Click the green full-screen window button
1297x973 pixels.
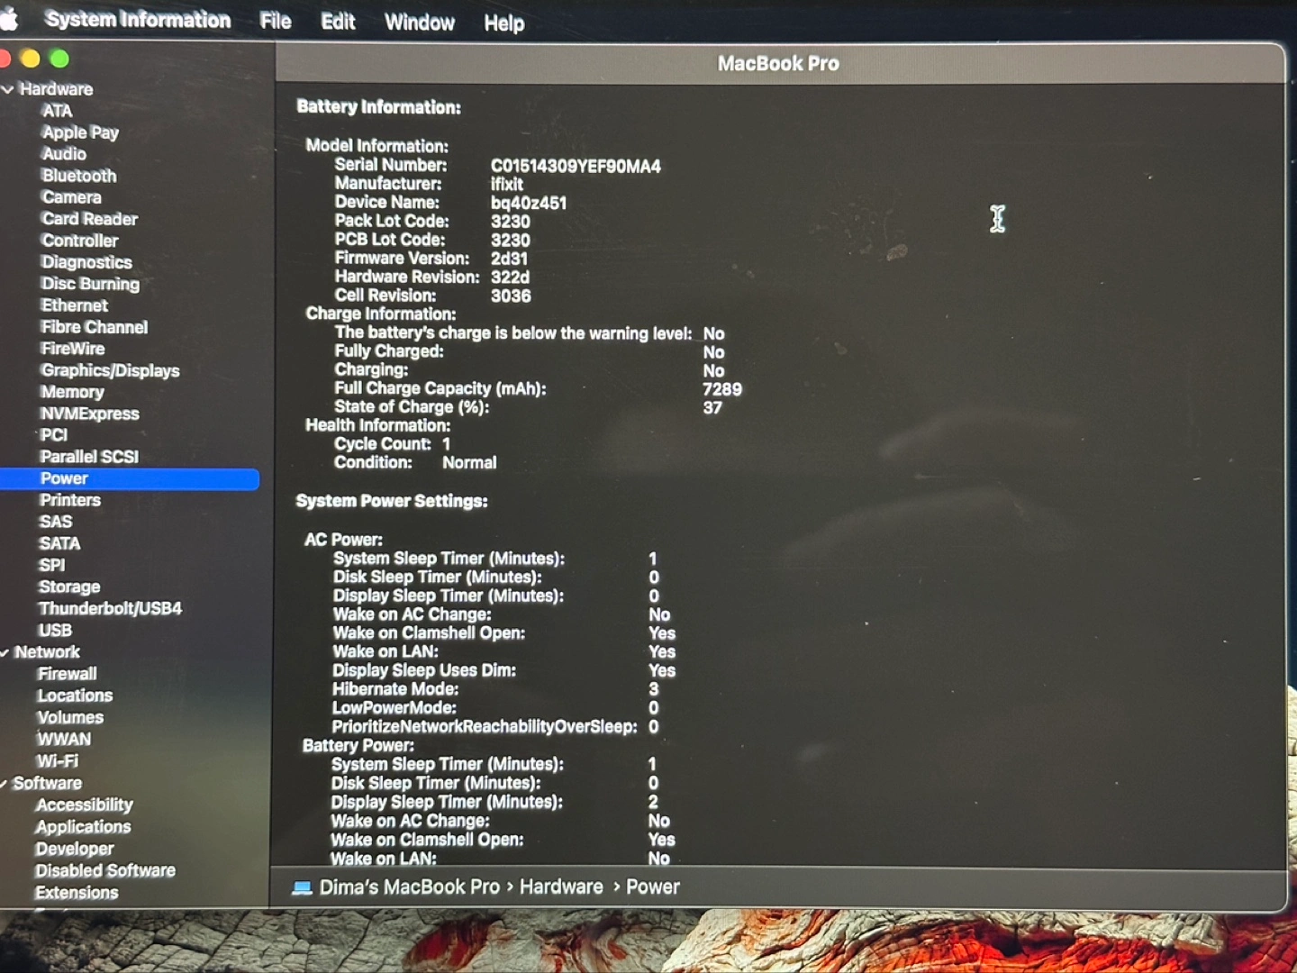coord(59,59)
